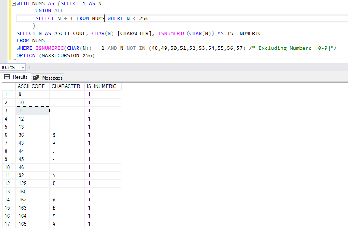
Task: Select row header number 12
Action: click(9, 184)
